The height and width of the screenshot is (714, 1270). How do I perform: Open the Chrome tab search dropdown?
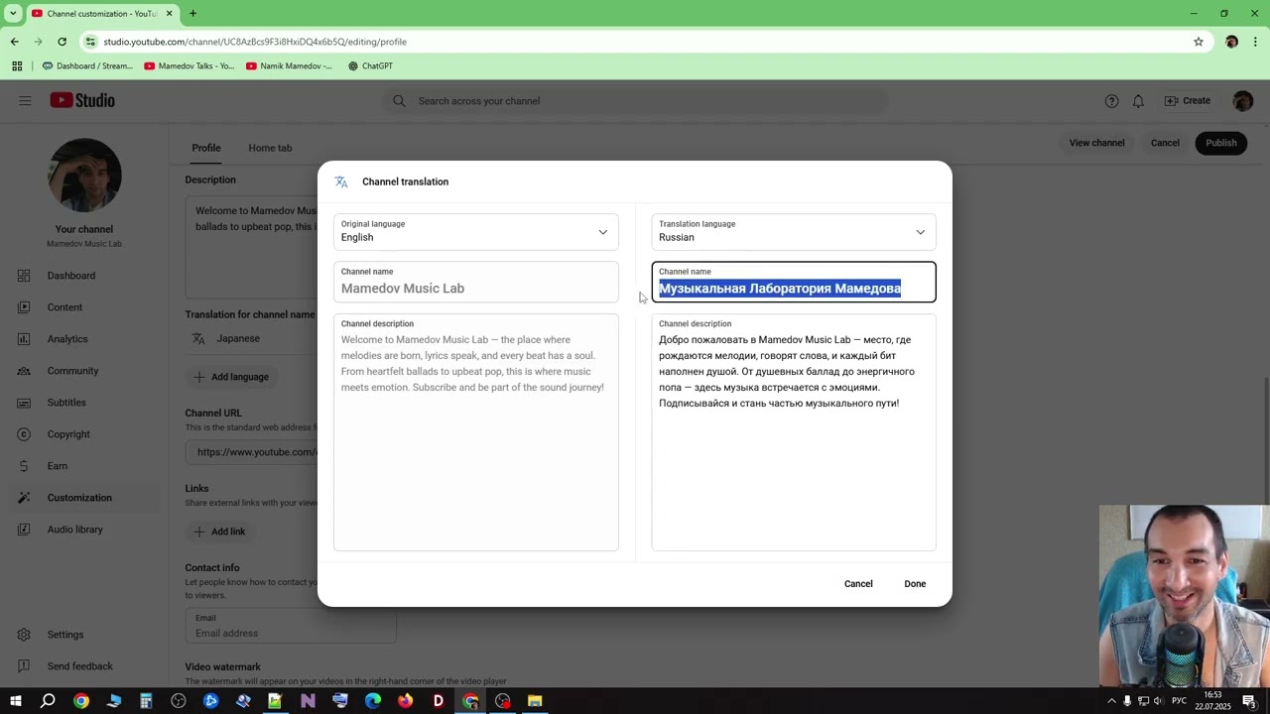click(x=13, y=13)
